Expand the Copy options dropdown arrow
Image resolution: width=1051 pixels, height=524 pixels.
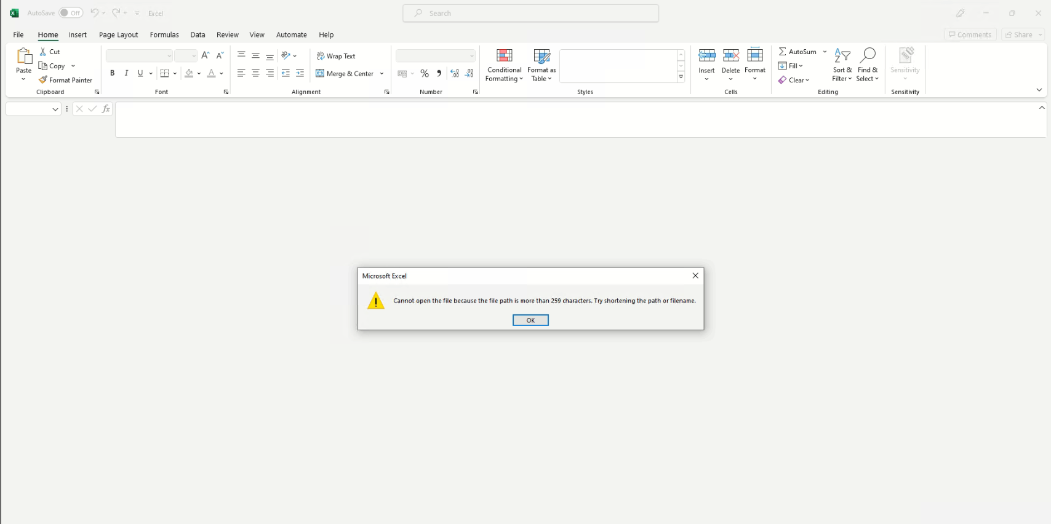pos(73,66)
